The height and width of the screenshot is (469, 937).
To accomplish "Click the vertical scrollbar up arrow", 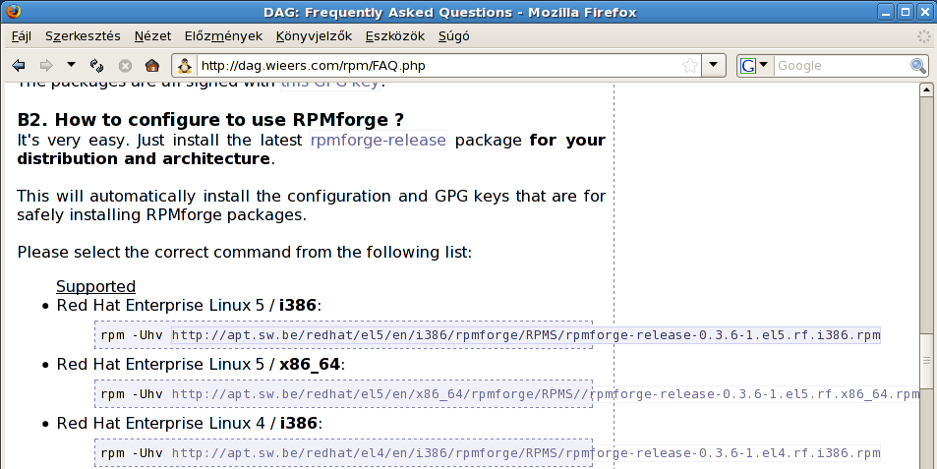I will point(925,90).
